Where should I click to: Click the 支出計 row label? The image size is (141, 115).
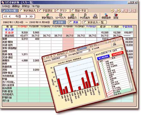(x=9, y=33)
